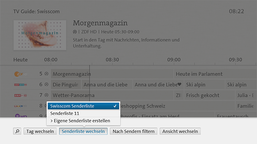
Task: Click the channel 9 purple HD logo
Action: pos(21,116)
